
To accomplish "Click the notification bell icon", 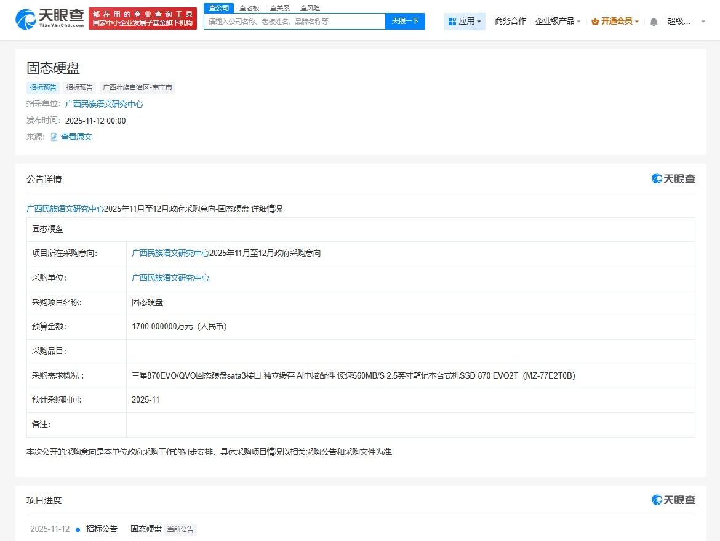I will pyautogui.click(x=653, y=20).
